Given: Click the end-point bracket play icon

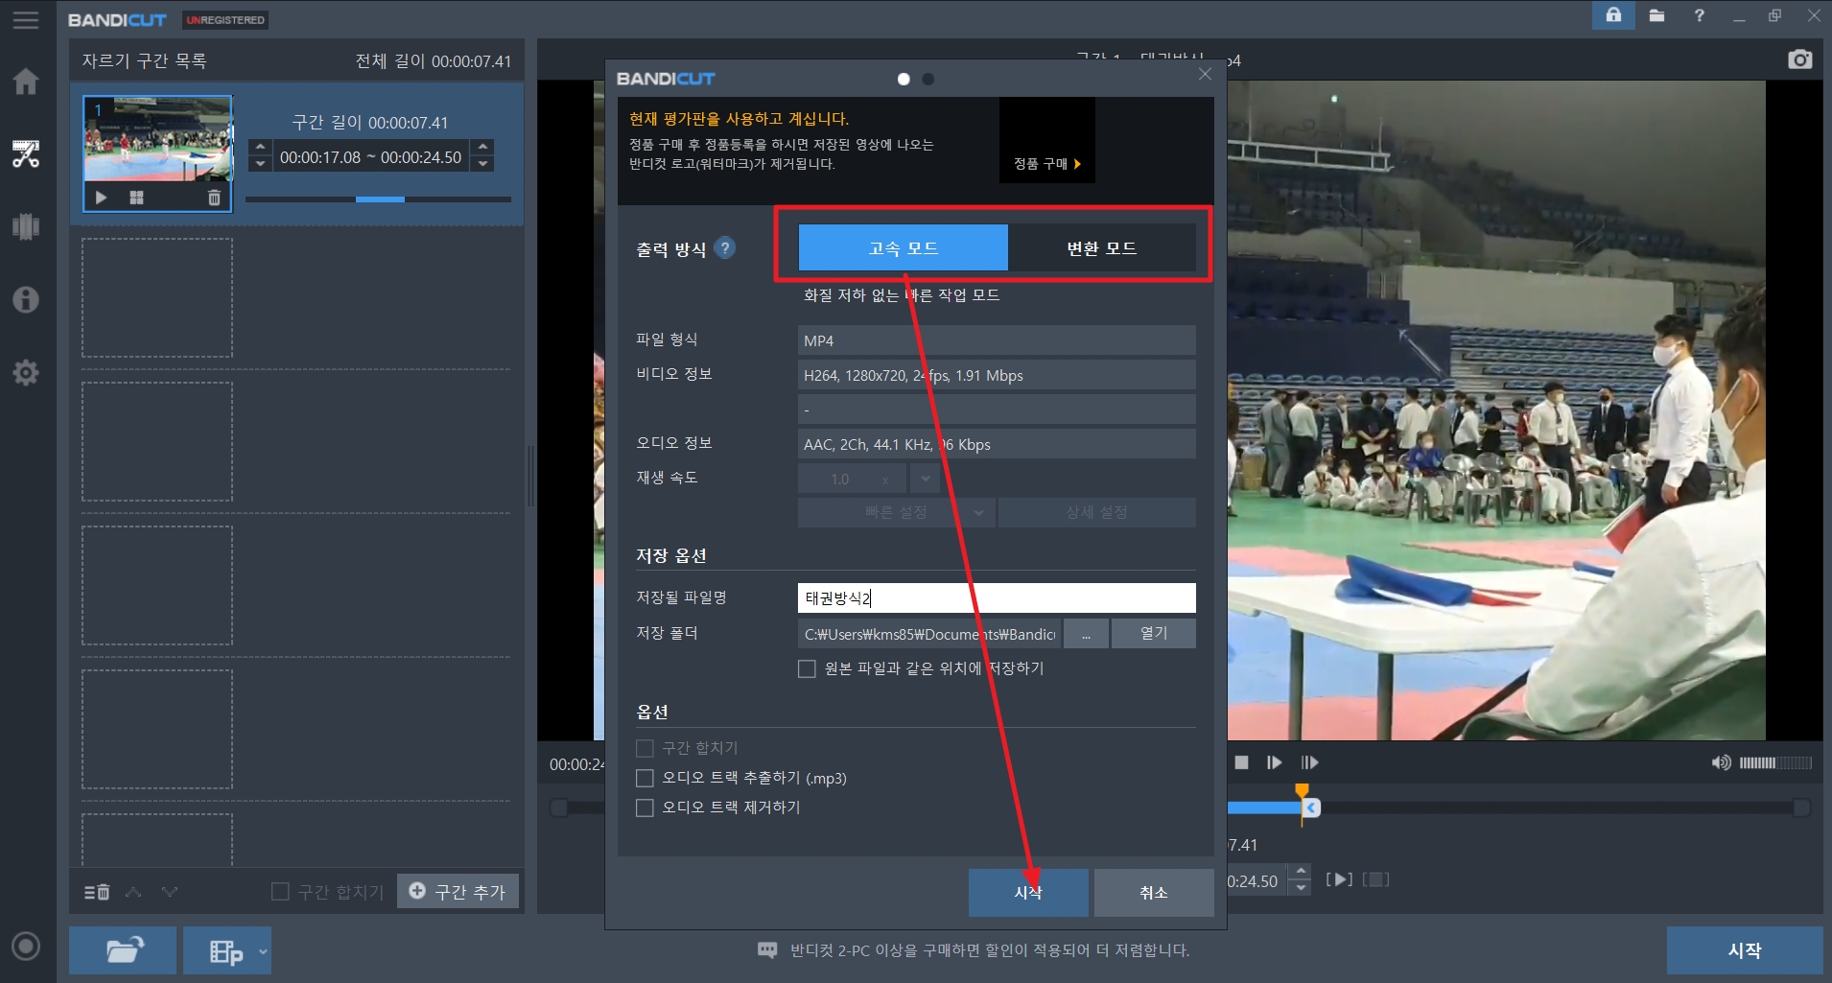Looking at the screenshot, I should pos(1339,879).
